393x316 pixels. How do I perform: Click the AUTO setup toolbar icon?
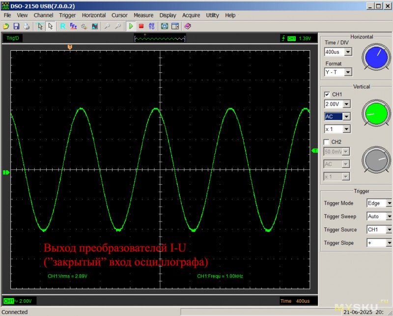(151, 26)
